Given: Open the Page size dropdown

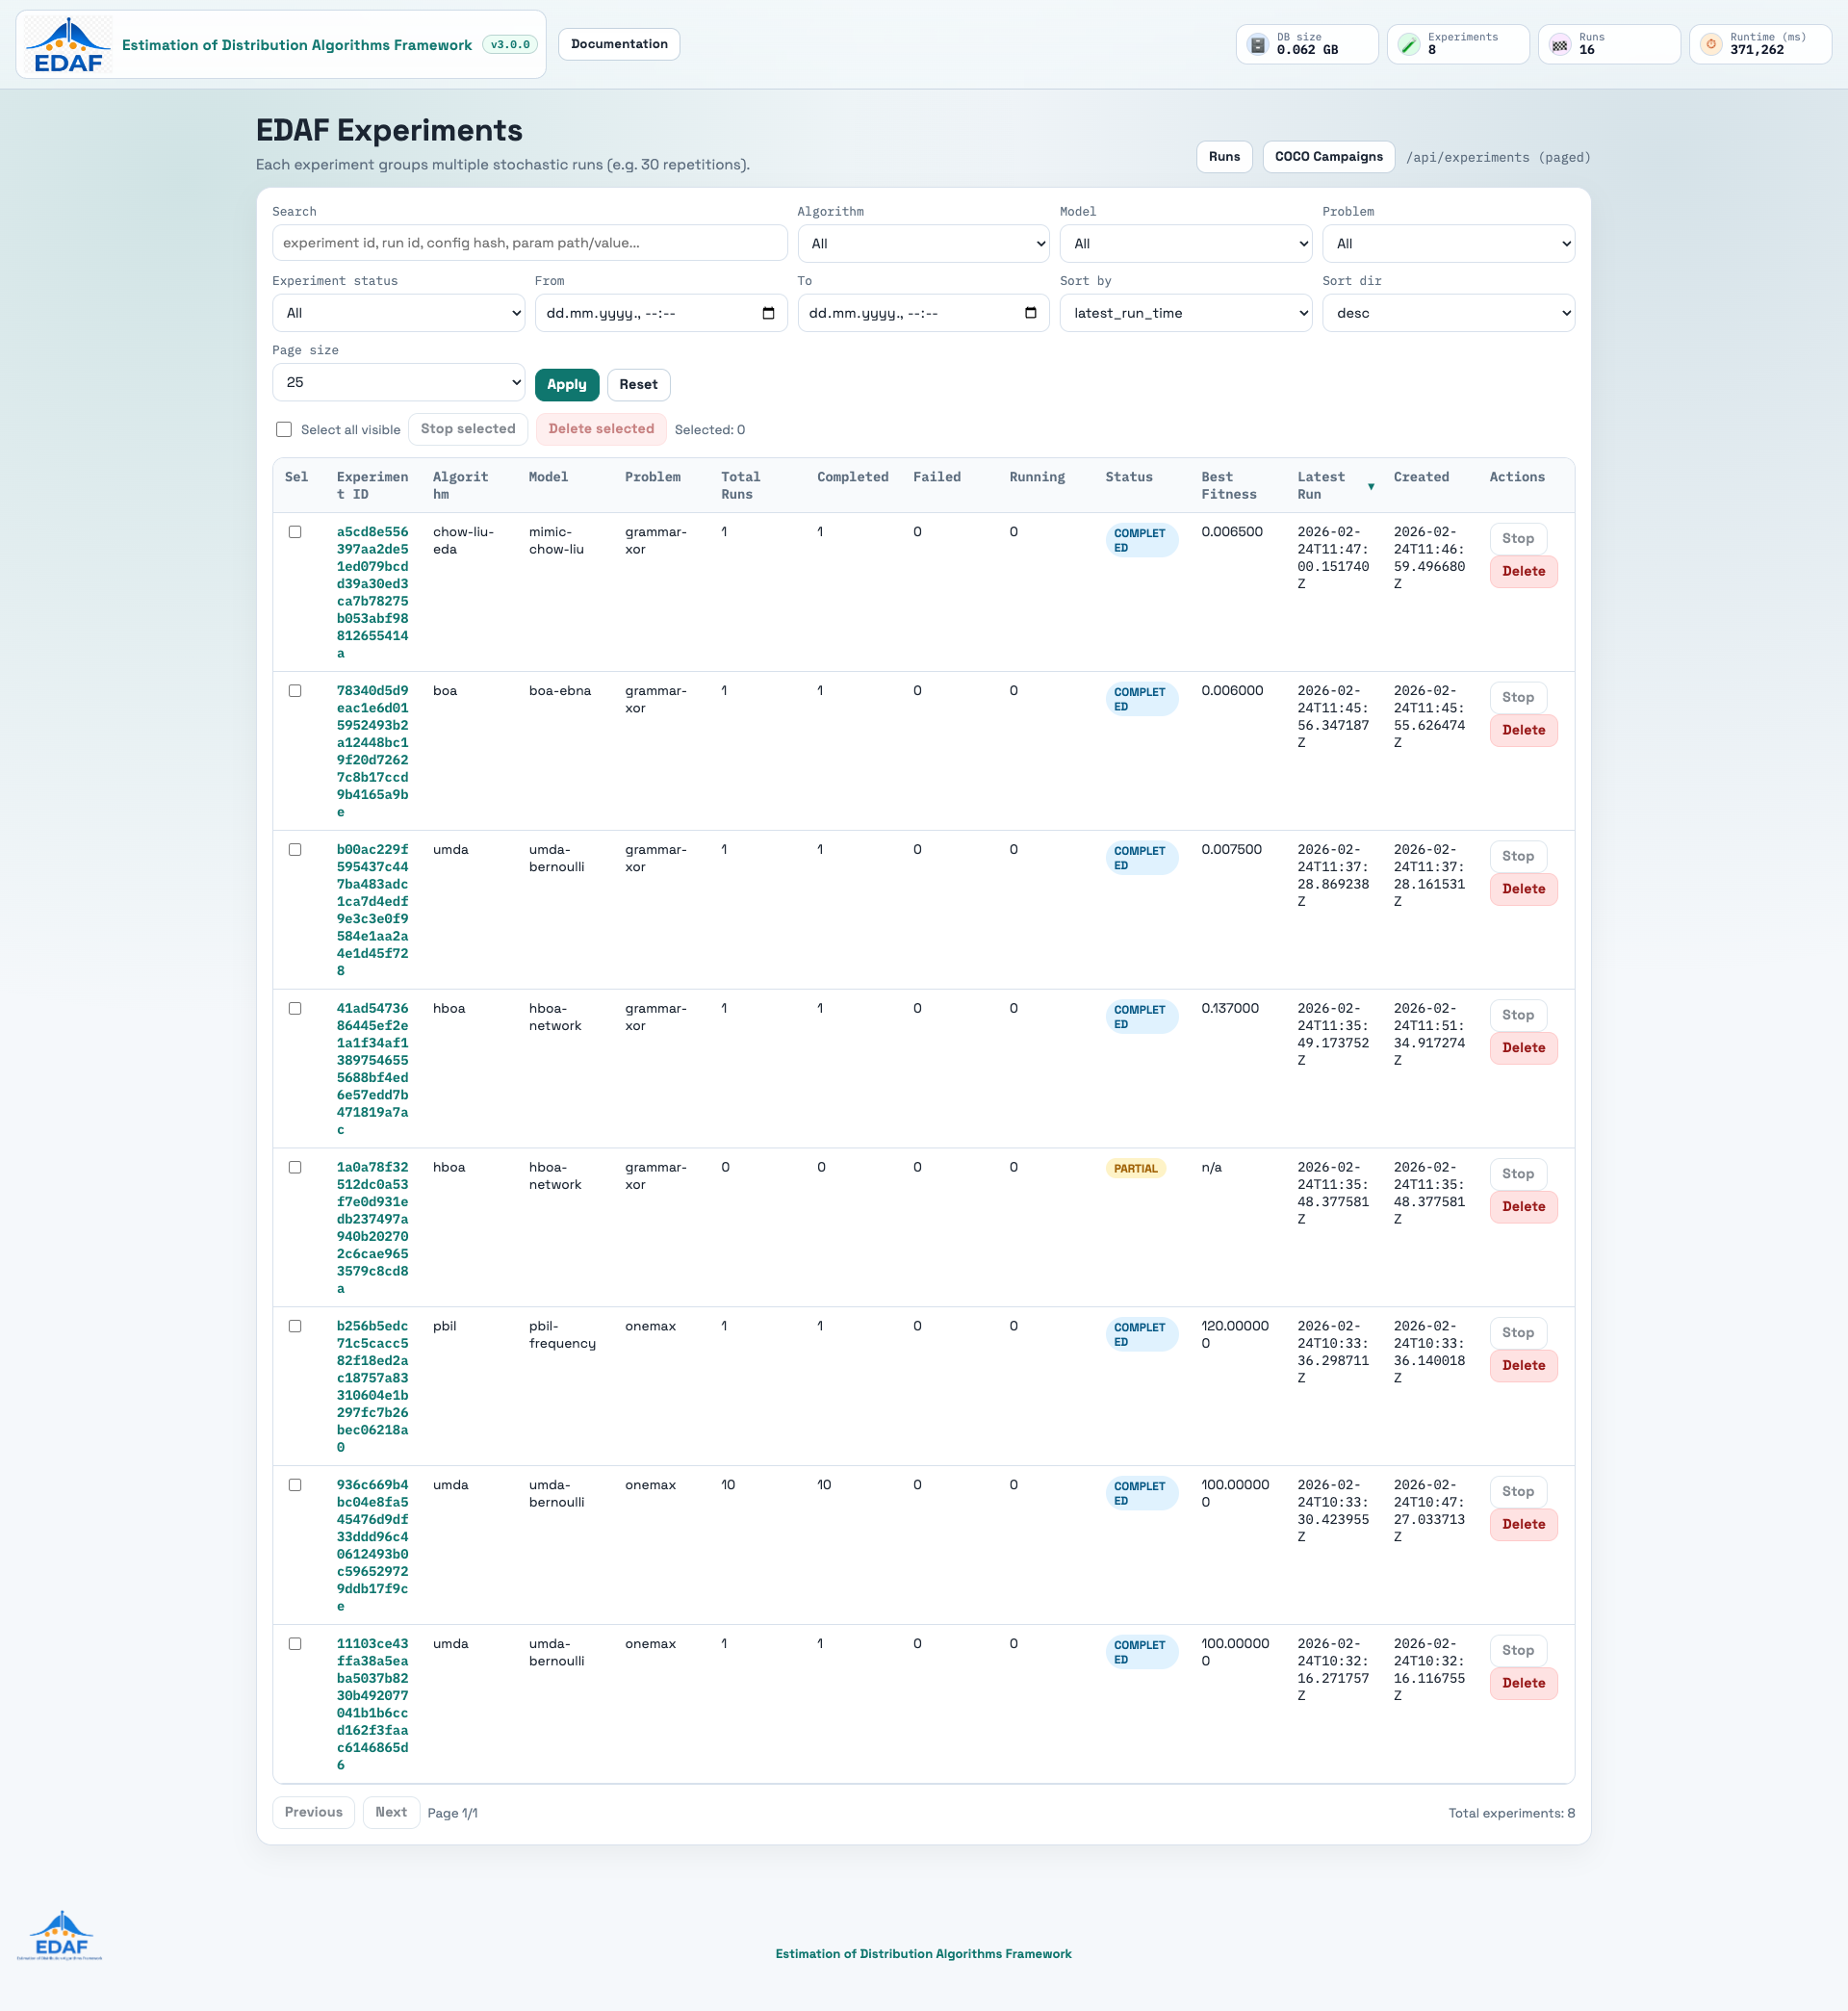Looking at the screenshot, I should [x=398, y=382].
